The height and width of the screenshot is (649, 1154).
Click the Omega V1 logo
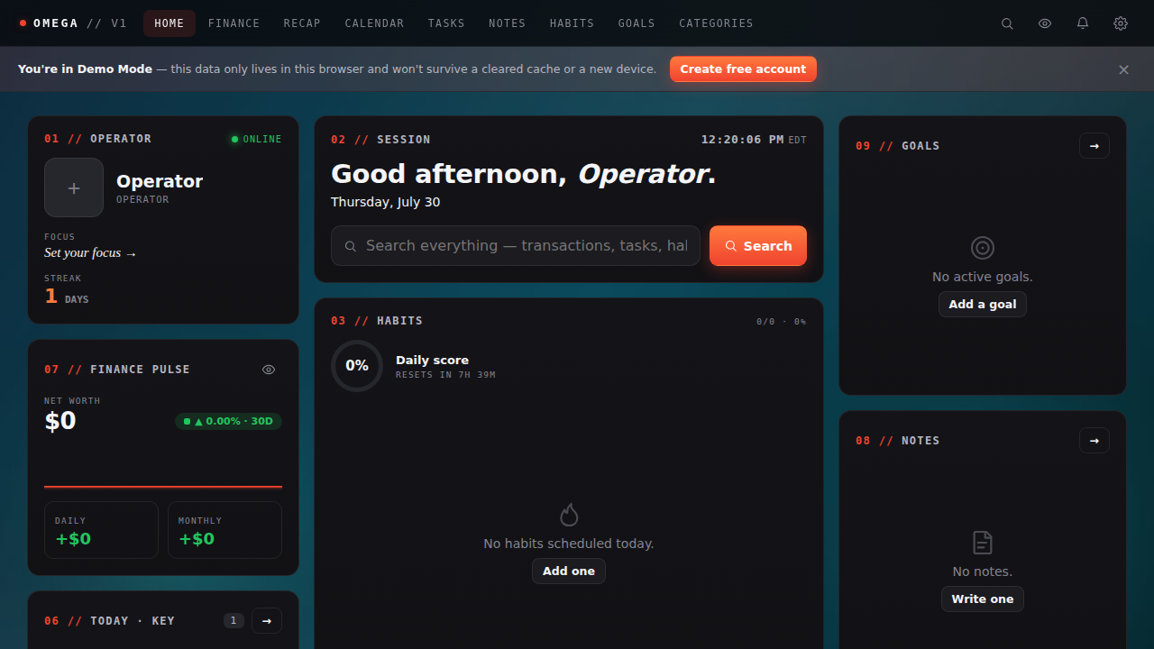pyautogui.click(x=73, y=23)
